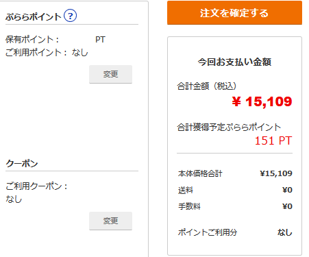Select the クーポン section heading
This screenshot has width=309, height=257.
point(22,163)
